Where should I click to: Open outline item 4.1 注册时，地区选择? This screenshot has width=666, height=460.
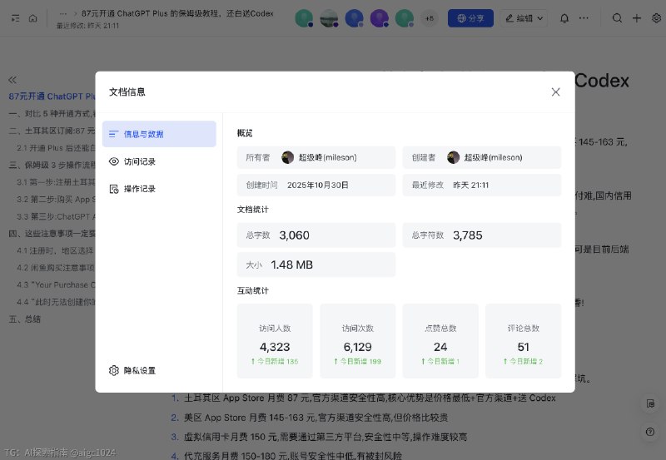pos(55,250)
